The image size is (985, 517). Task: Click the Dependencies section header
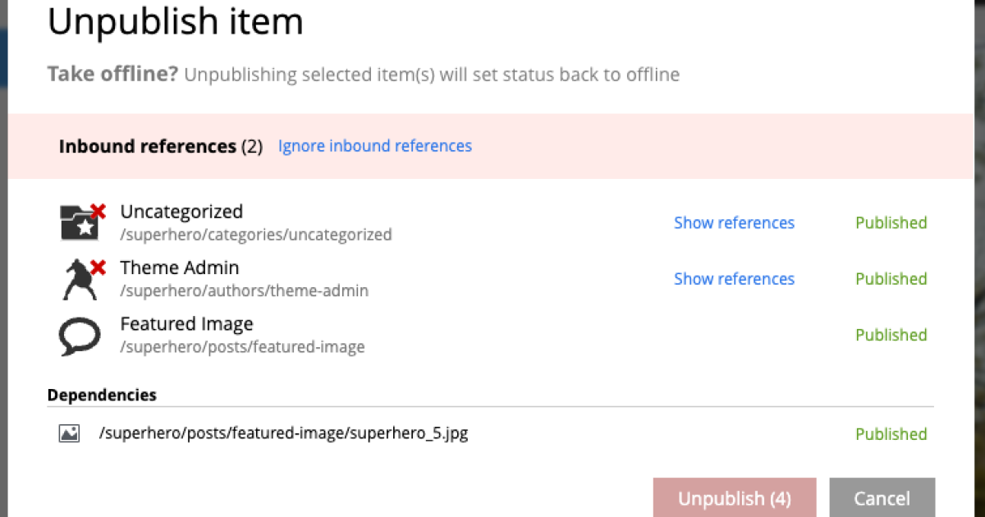(102, 395)
